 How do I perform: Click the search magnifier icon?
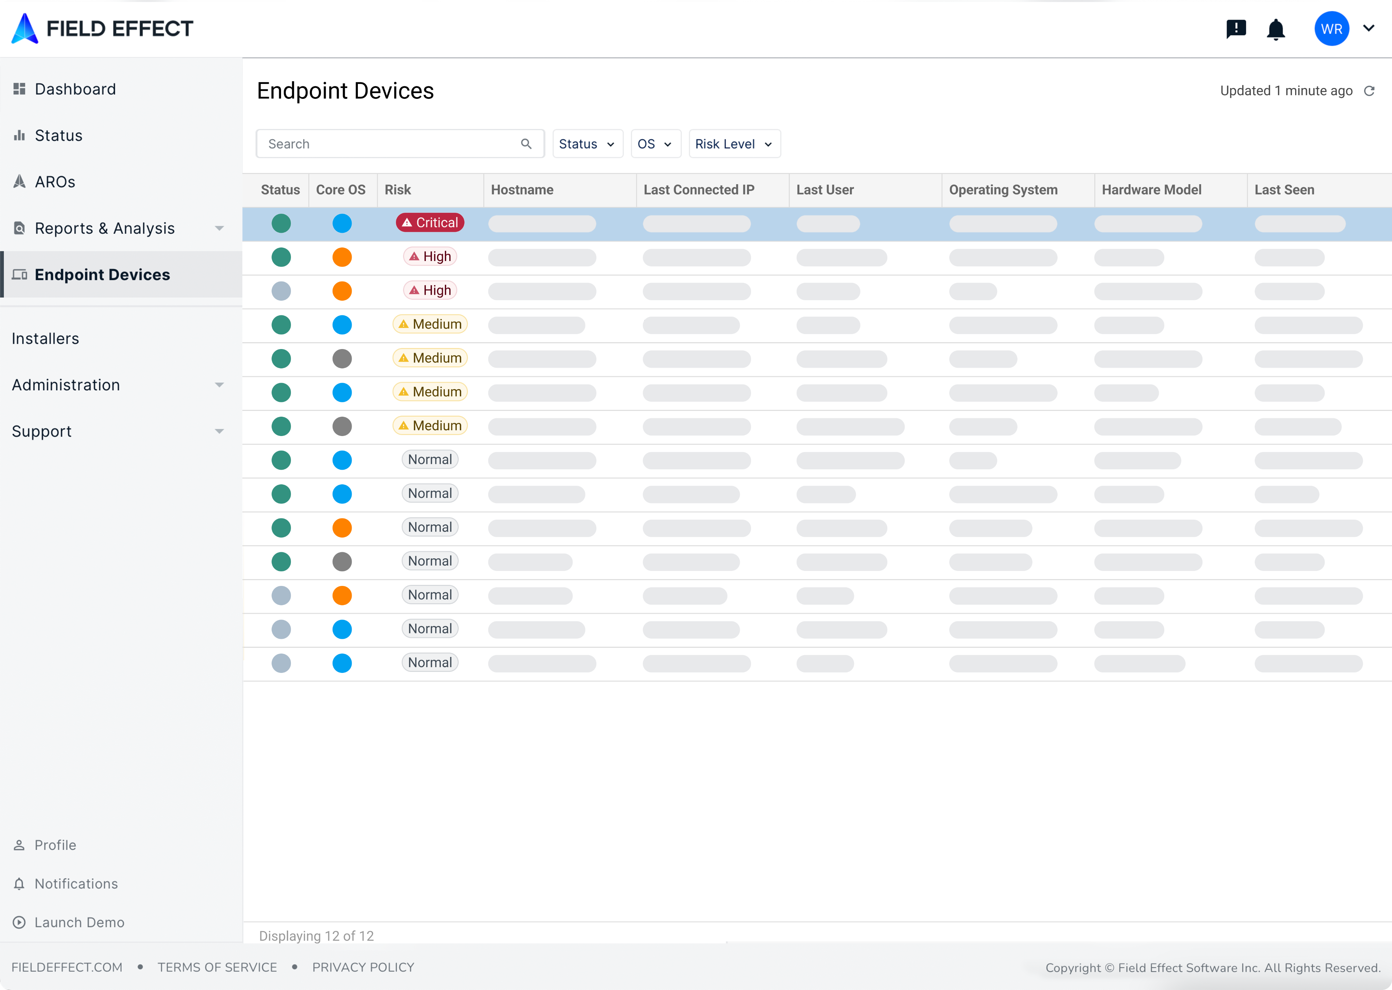coord(526,144)
